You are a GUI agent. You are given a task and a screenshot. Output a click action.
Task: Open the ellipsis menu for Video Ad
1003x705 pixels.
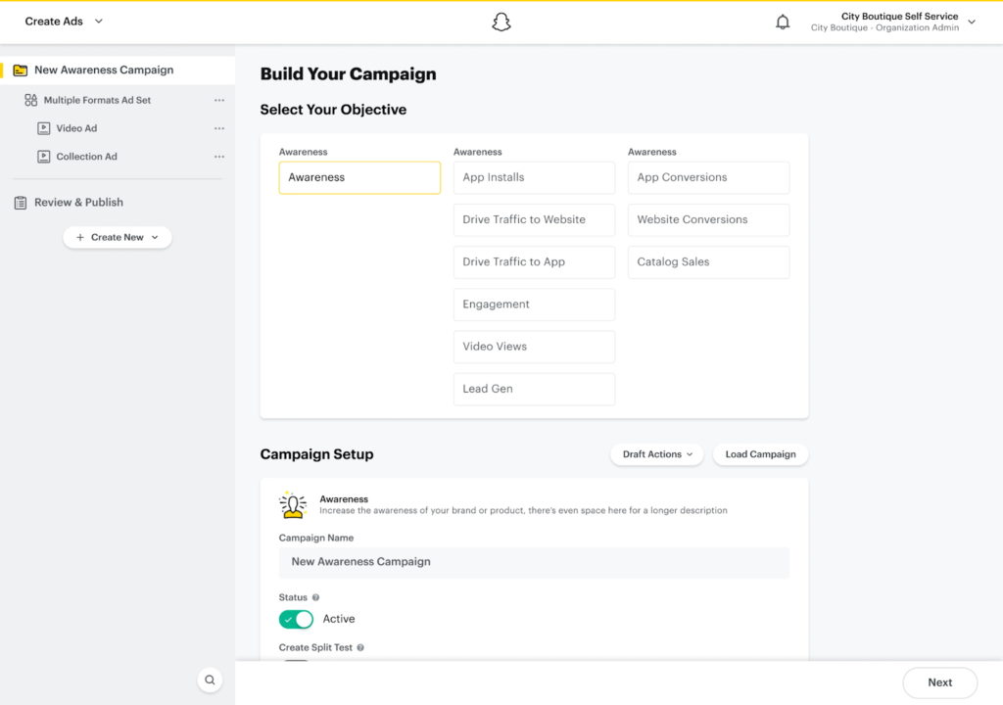point(219,127)
